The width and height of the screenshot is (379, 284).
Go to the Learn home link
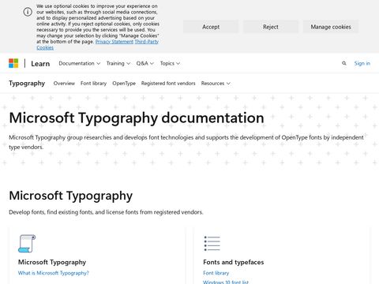(40, 64)
